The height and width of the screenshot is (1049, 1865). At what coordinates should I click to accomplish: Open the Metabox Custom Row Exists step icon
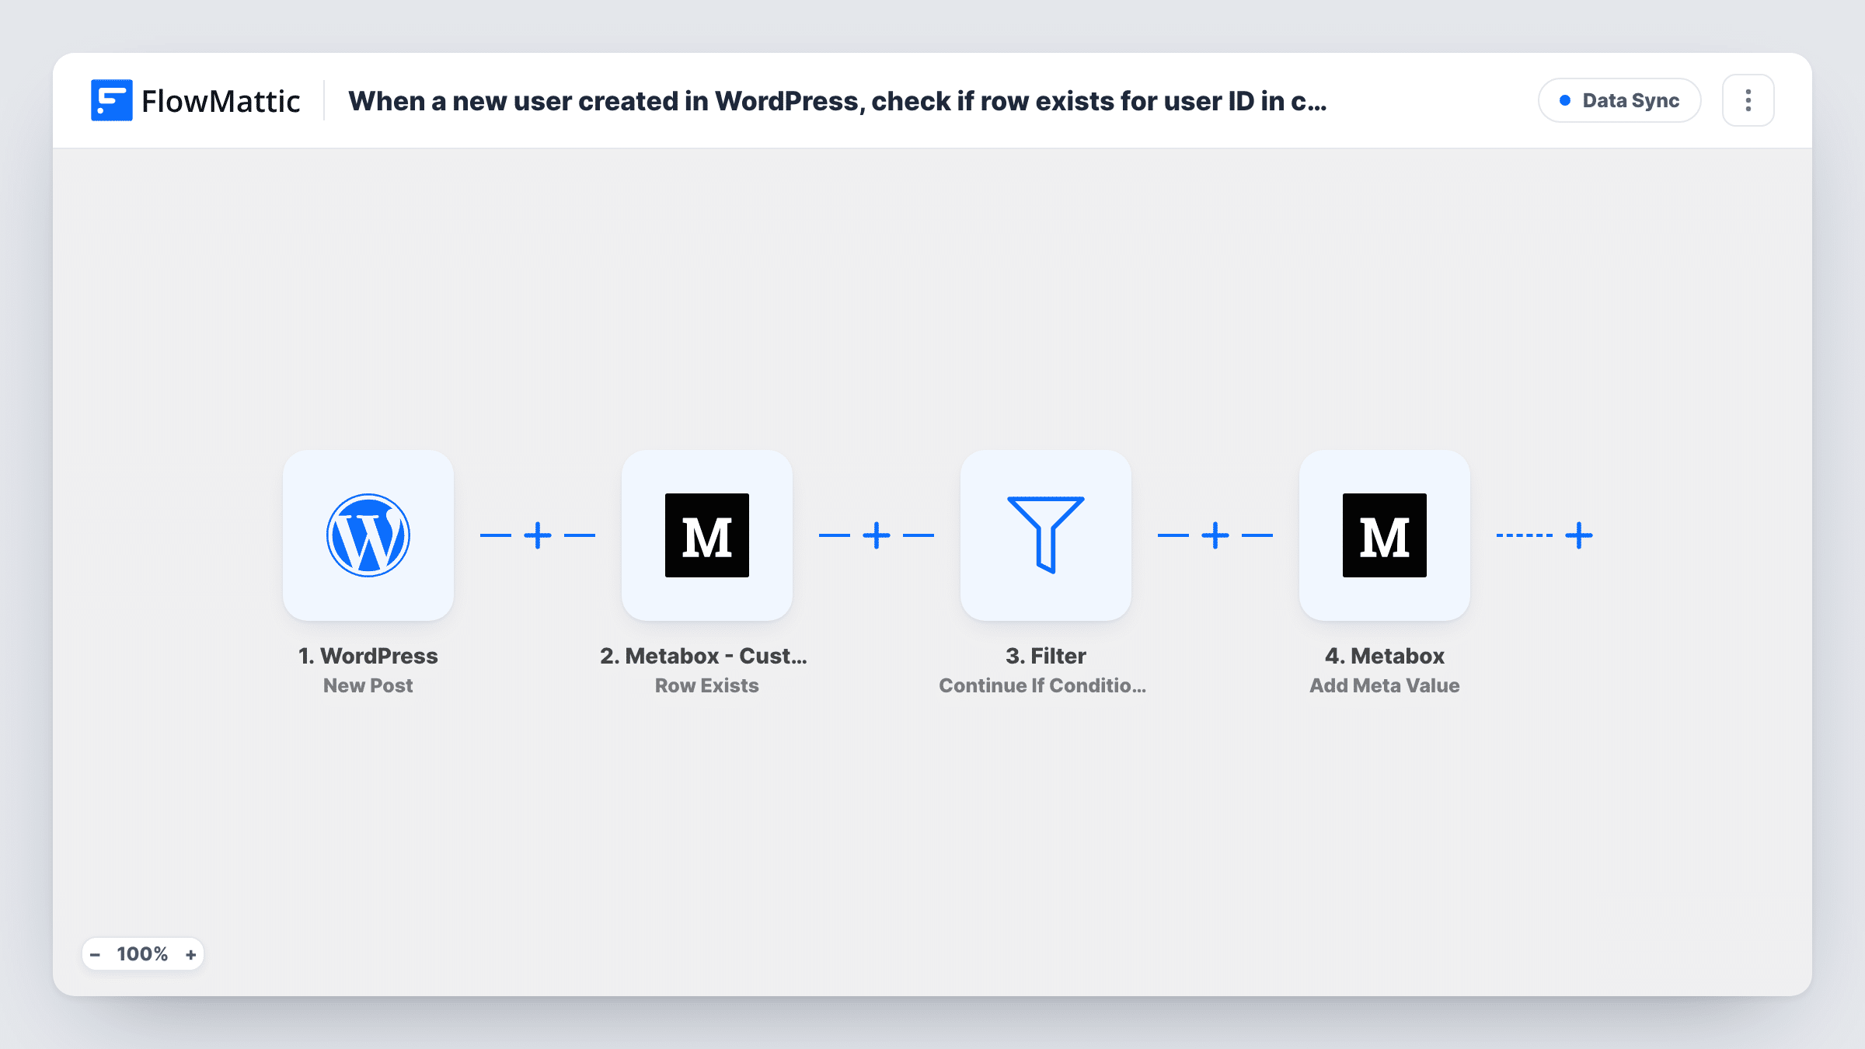point(707,535)
